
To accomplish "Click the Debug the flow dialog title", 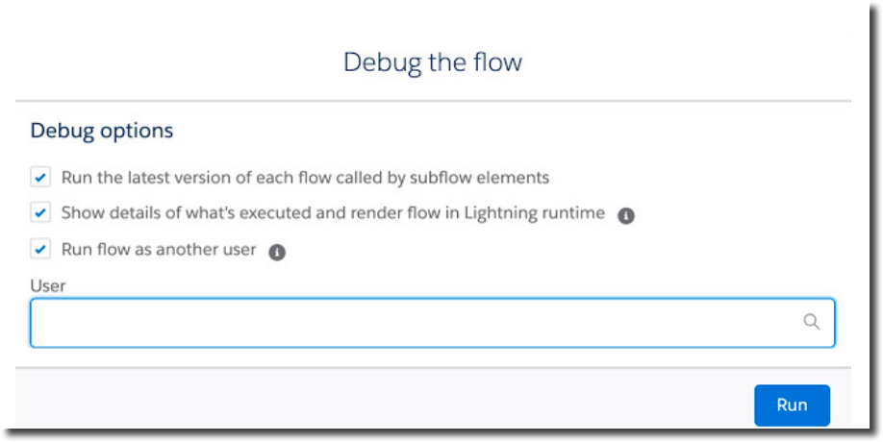I will coord(433,61).
